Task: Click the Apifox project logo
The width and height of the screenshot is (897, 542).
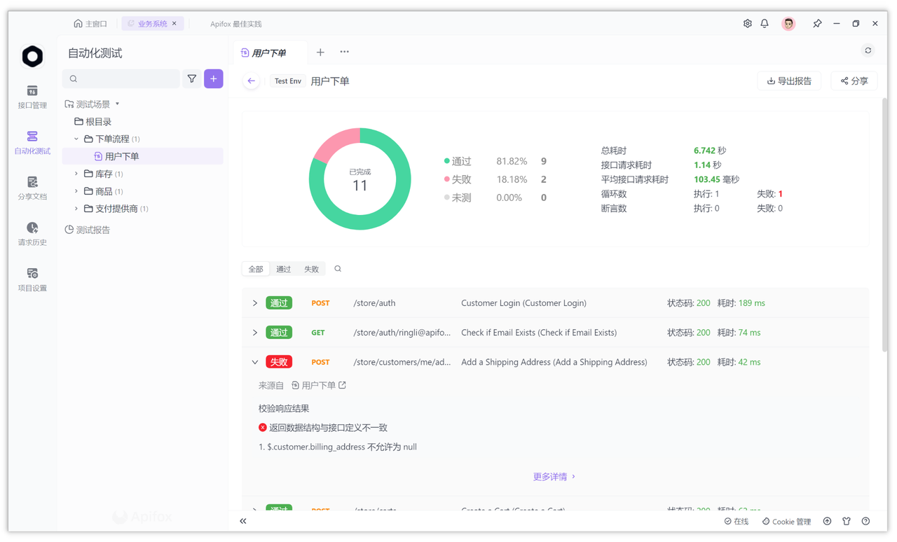Action: click(x=32, y=56)
